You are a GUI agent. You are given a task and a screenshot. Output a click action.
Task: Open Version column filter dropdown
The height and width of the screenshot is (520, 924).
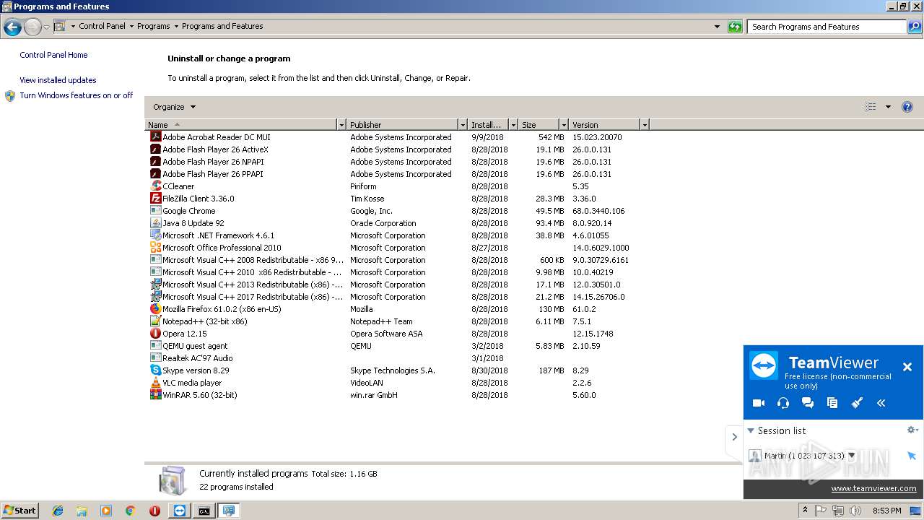(645, 125)
